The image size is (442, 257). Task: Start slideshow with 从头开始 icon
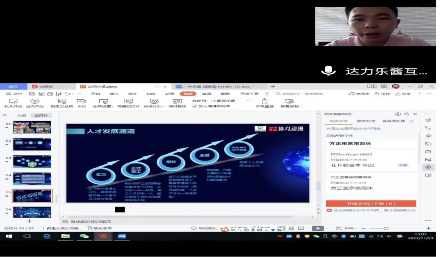pyautogui.click(x=13, y=101)
